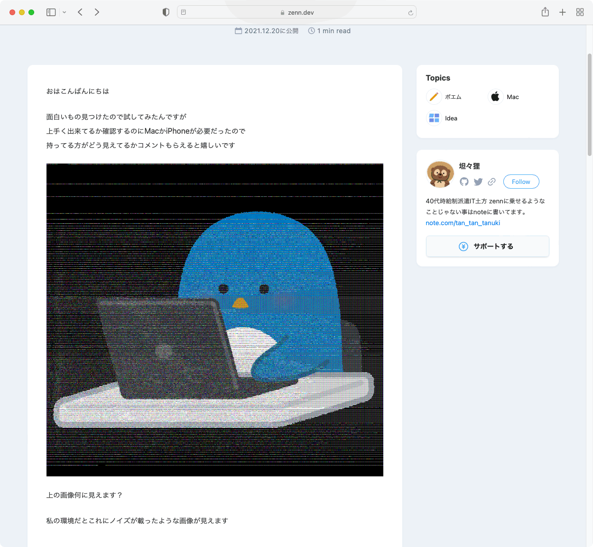Click the ポエム pencil topic icon
The width and height of the screenshot is (593, 547).
point(434,97)
